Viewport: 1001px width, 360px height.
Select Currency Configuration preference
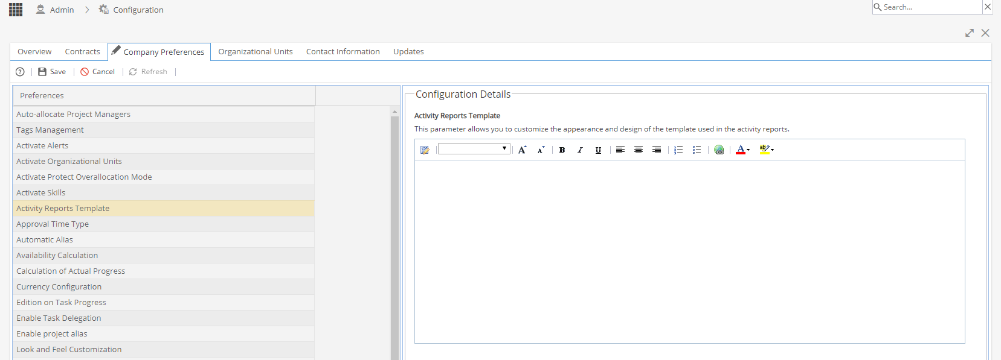tap(163, 286)
